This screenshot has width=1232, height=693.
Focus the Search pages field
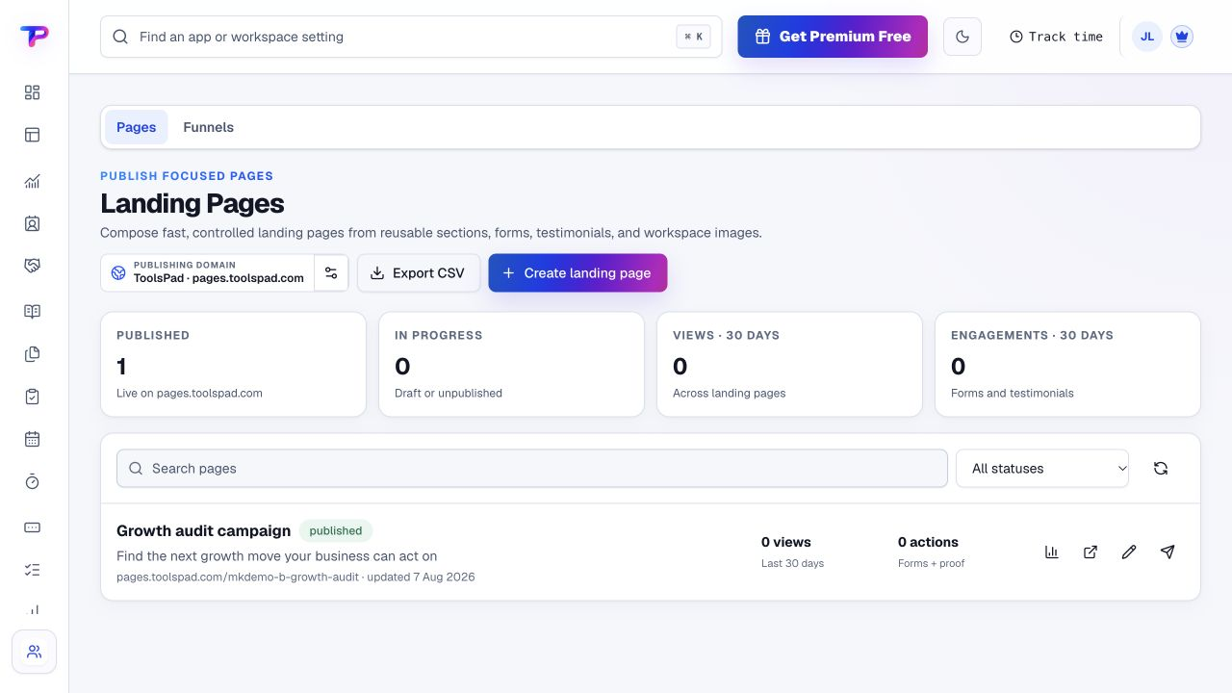coord(532,469)
